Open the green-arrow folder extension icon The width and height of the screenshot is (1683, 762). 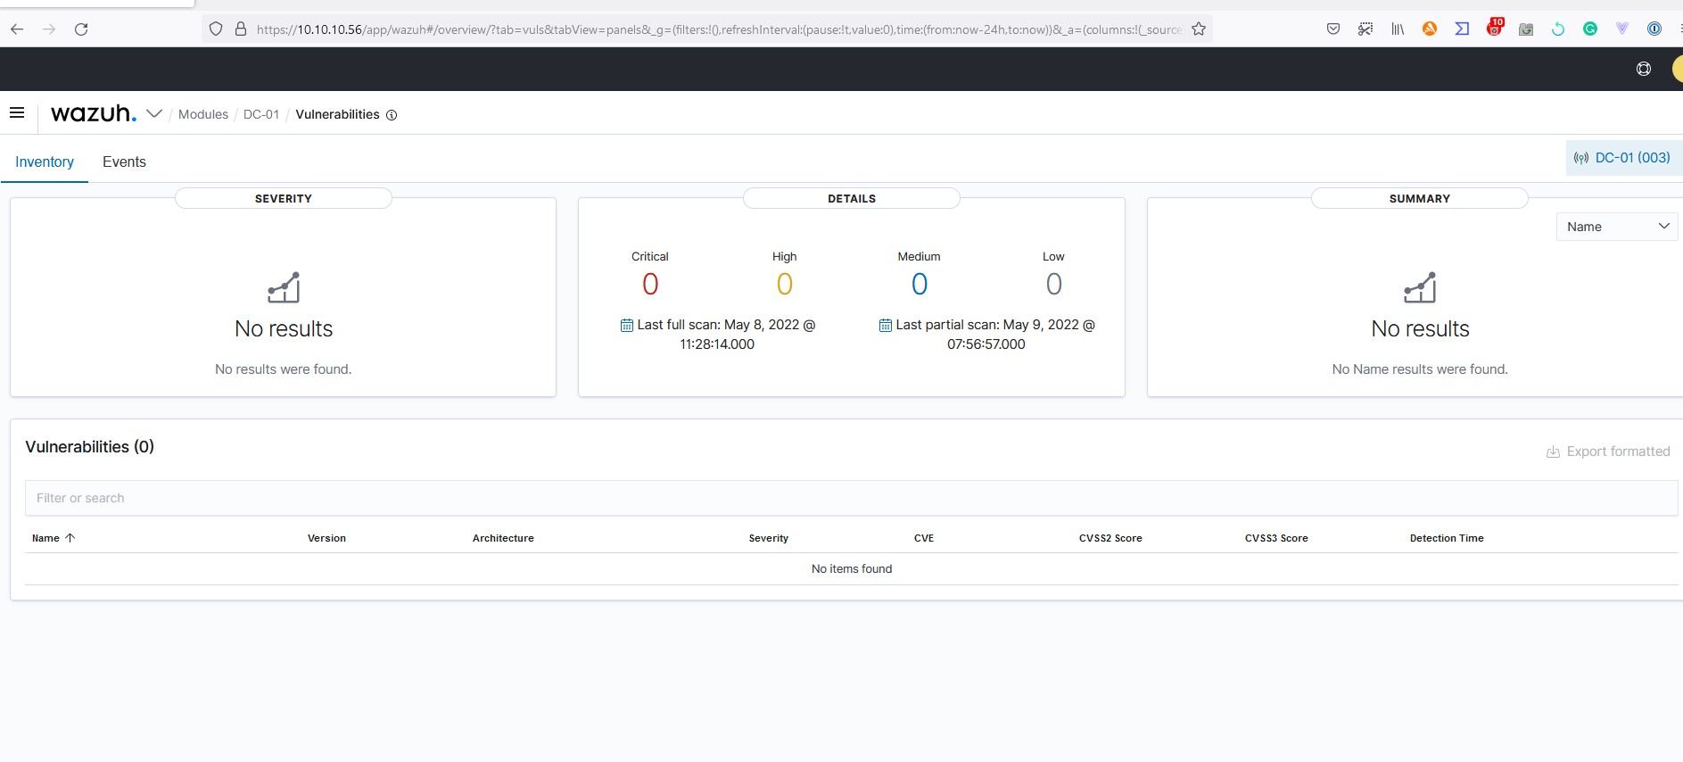1526,29
